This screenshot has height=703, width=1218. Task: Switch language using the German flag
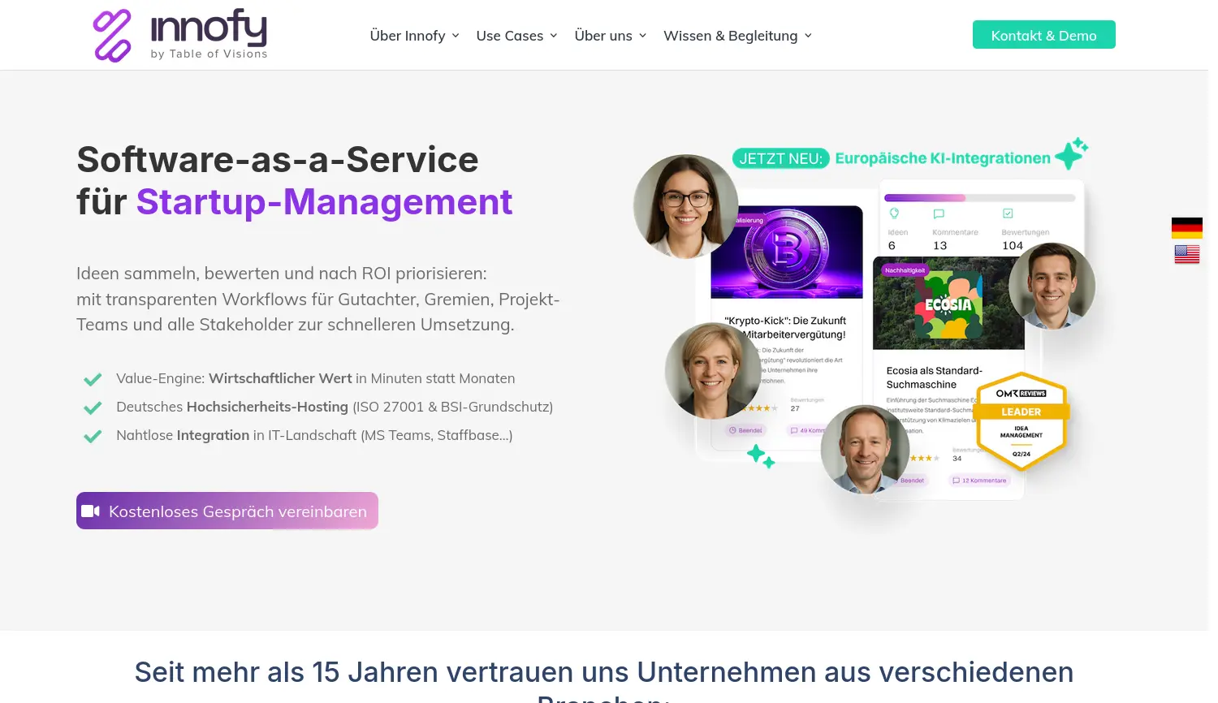coord(1186,227)
